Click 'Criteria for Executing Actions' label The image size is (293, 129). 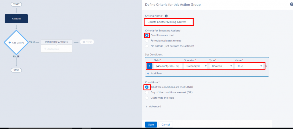[x=163, y=30]
